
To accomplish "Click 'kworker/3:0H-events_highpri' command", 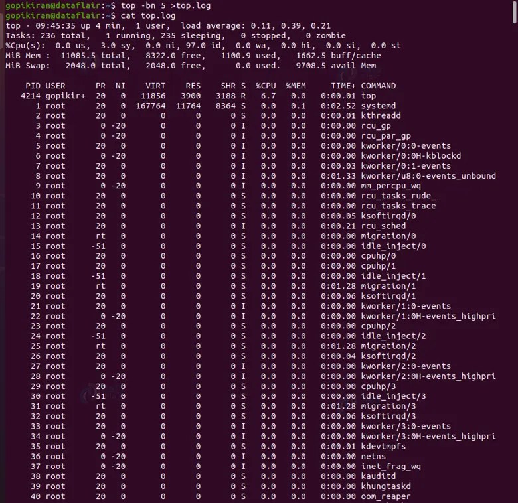I will tap(428, 437).
